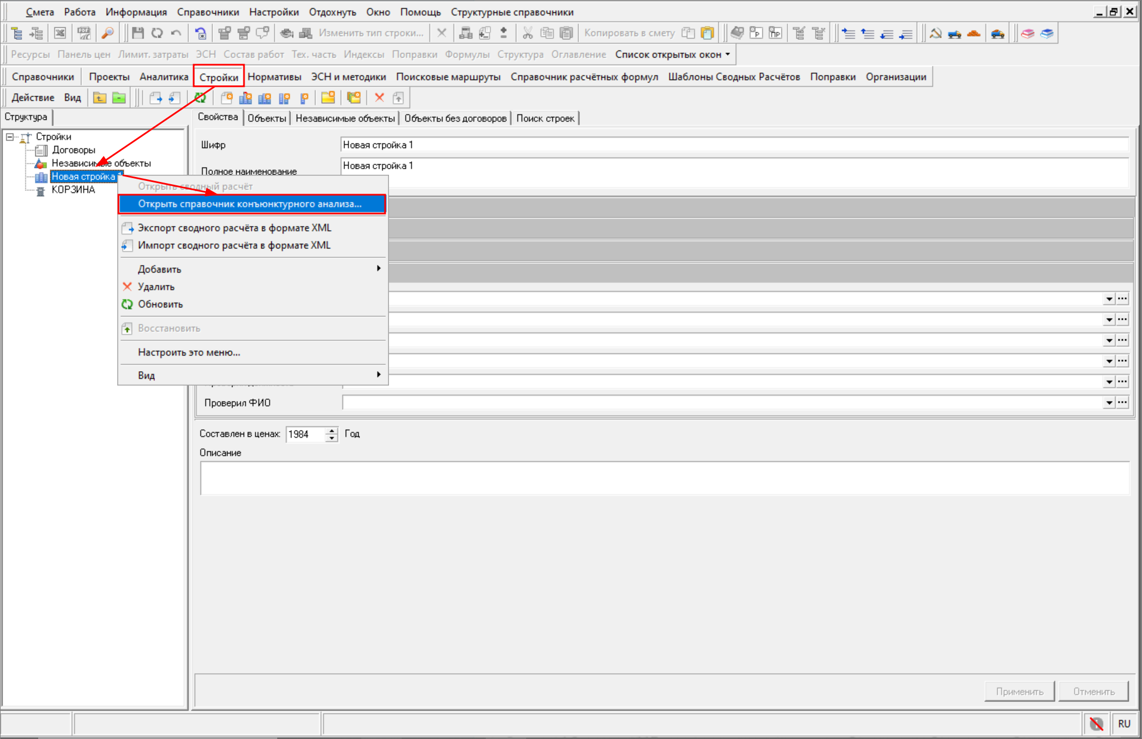Click the RU language indicator in status bar
Image resolution: width=1142 pixels, height=739 pixels.
coord(1124,724)
